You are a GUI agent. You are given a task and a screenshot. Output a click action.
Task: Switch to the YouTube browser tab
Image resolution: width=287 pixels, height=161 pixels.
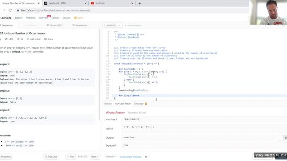point(112,3)
